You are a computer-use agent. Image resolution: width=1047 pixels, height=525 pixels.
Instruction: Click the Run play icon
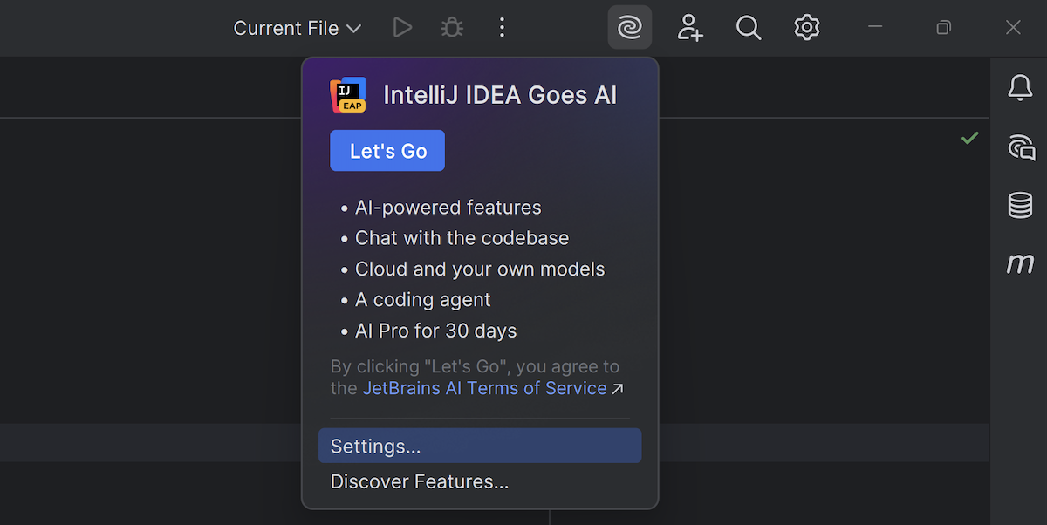click(401, 28)
